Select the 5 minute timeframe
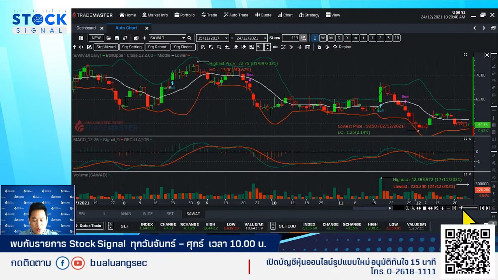The image size is (498, 280). (x=388, y=38)
